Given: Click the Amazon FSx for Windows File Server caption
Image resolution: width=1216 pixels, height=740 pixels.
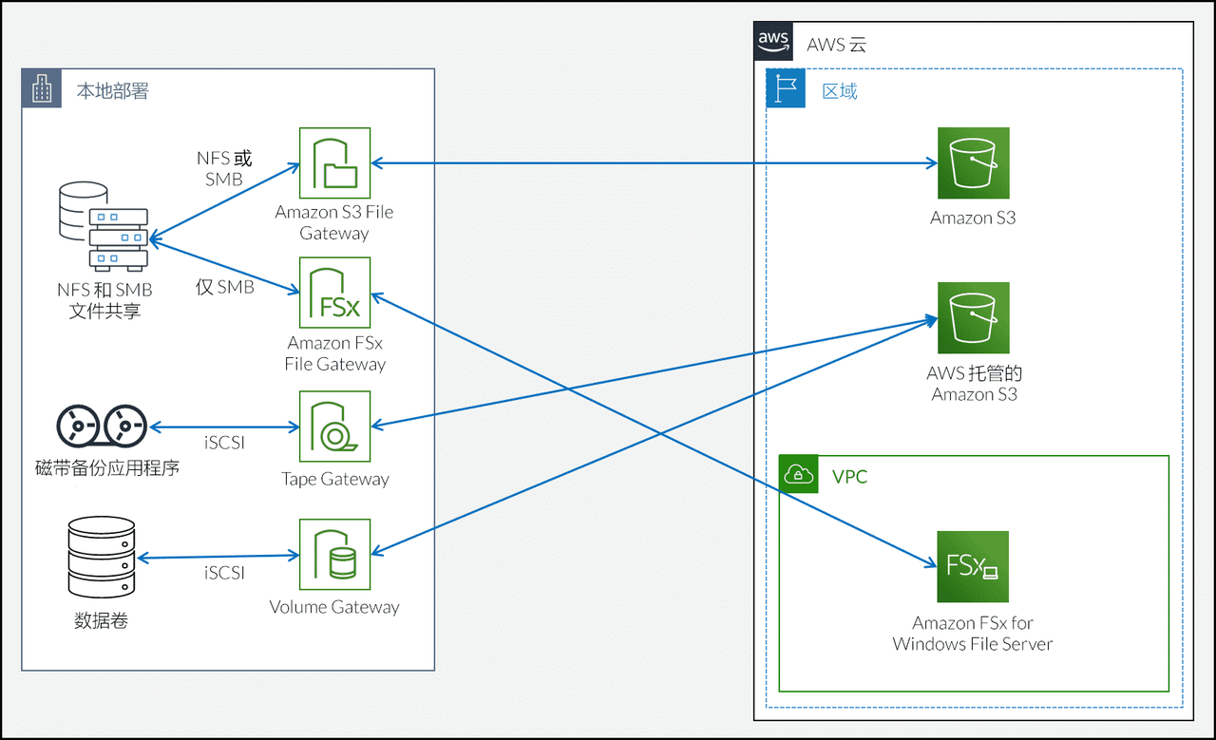Looking at the screenshot, I should tap(973, 634).
